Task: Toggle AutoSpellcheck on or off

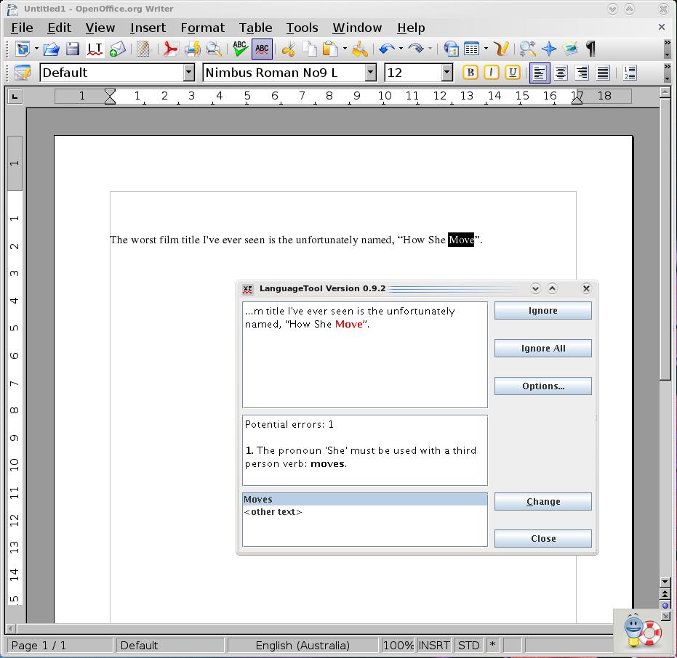Action: click(x=262, y=49)
